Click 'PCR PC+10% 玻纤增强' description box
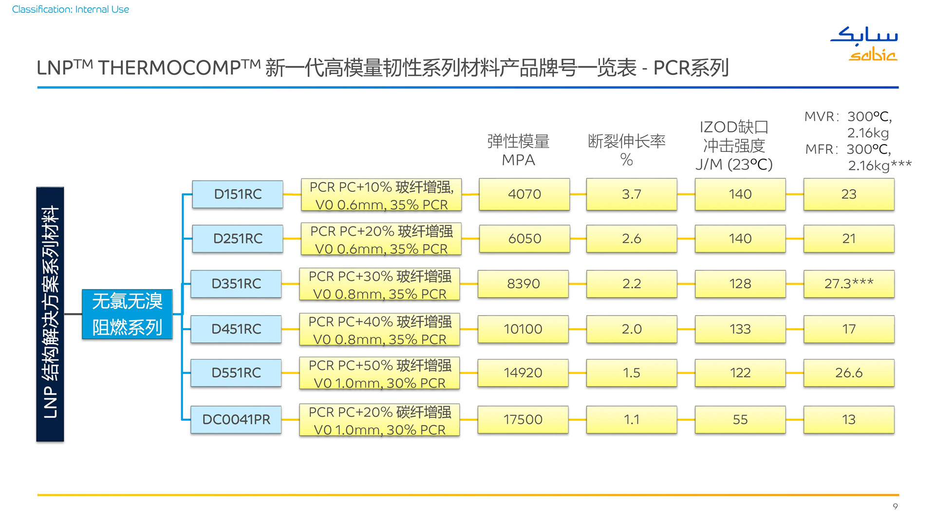Image resolution: width=935 pixels, height=526 pixels. [x=381, y=195]
